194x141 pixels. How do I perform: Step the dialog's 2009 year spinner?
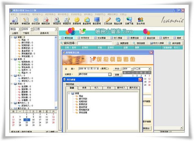(132, 69)
